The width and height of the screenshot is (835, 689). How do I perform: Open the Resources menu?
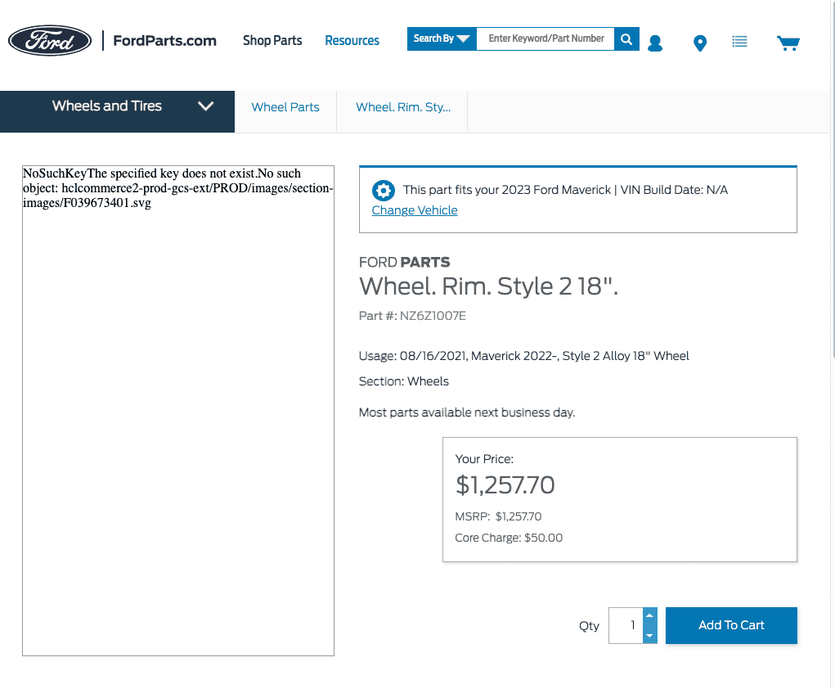352,40
